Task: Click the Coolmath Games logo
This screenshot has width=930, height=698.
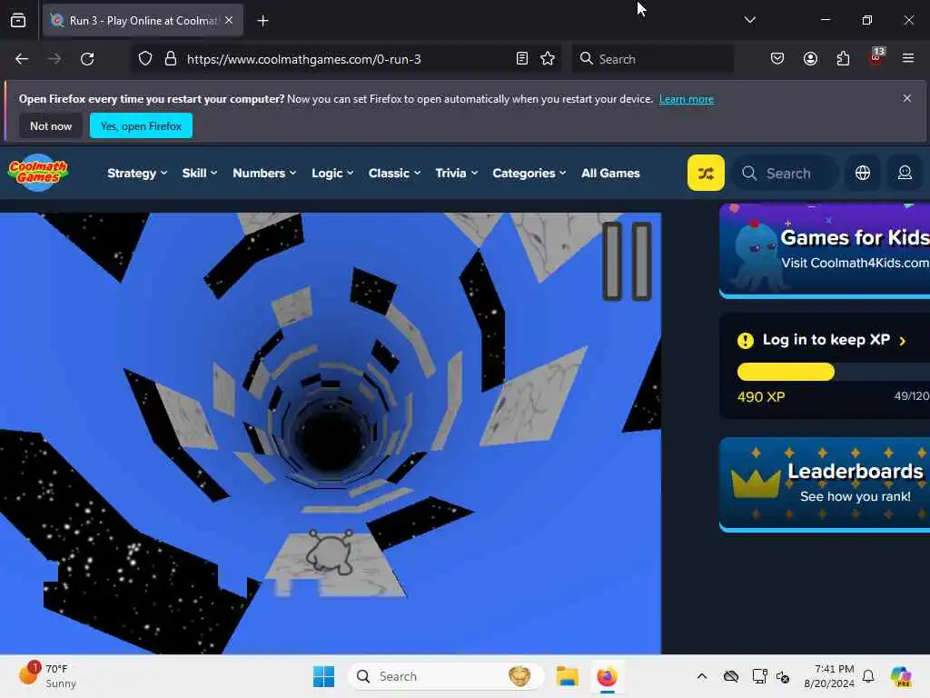Action: coord(38,173)
